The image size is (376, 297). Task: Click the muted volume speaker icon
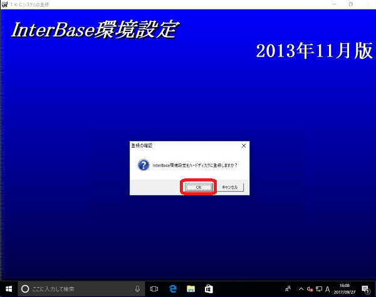coord(310,289)
